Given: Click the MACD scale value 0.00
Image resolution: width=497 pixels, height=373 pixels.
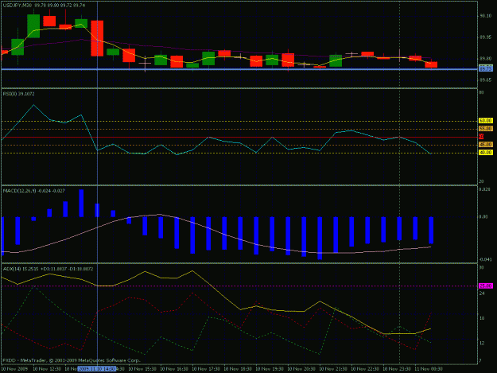Looking at the screenshot, I should pos(483,217).
